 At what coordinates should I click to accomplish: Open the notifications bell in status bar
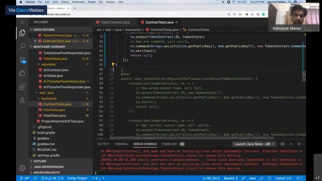299,178
